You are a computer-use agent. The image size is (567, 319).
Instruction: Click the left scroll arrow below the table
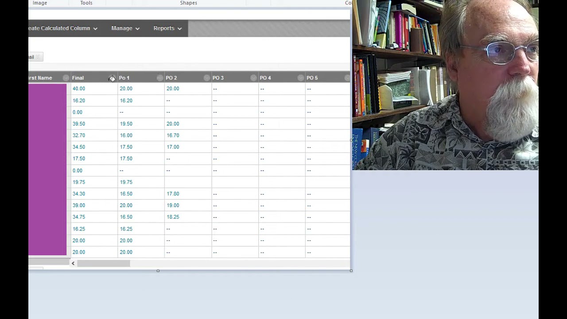coord(73,264)
